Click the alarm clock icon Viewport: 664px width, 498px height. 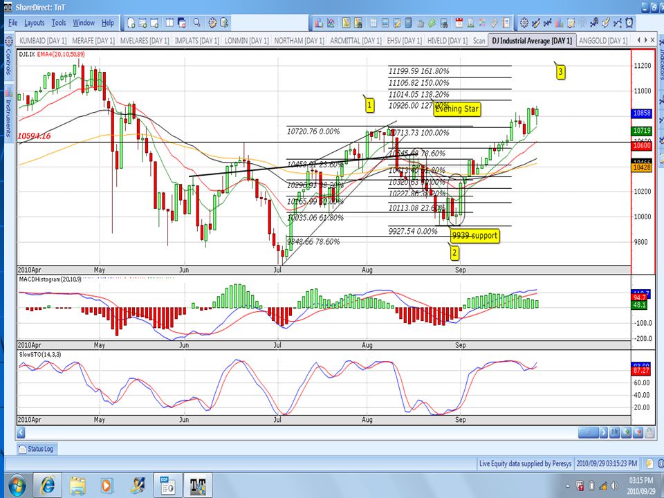click(x=629, y=23)
